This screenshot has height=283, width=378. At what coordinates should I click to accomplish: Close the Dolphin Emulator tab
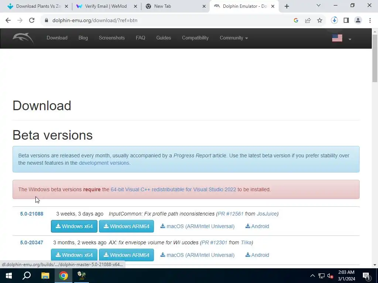click(273, 6)
